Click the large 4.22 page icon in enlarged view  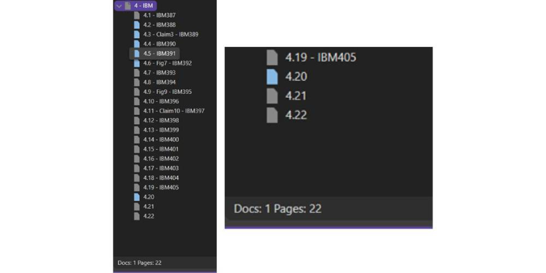click(x=272, y=115)
